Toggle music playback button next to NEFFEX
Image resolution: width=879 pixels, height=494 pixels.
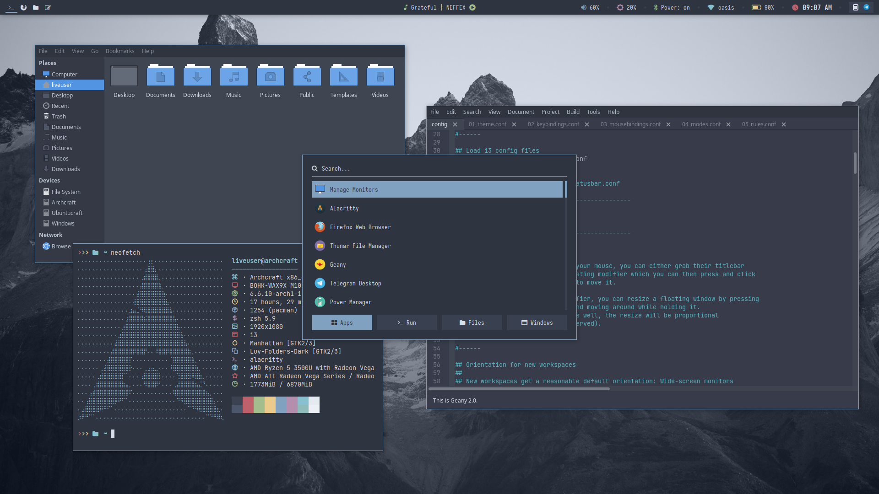pyautogui.click(x=472, y=7)
